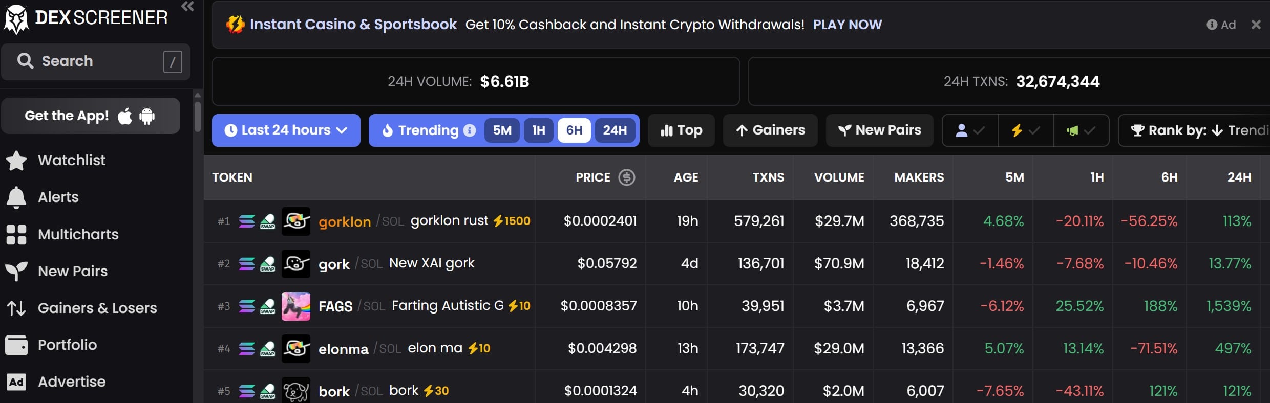Viewport: 1270px width, 403px height.
Task: Sort by AGE column header
Action: [686, 177]
